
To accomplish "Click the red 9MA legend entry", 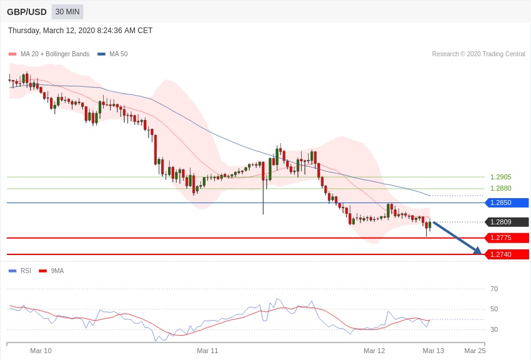I will [52, 271].
